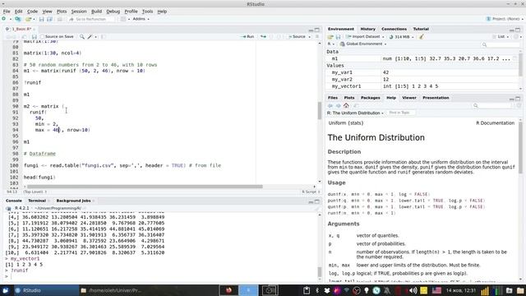Screen dimensions: 526x296
Task: Open the Tools menu
Action: (147, 12)
